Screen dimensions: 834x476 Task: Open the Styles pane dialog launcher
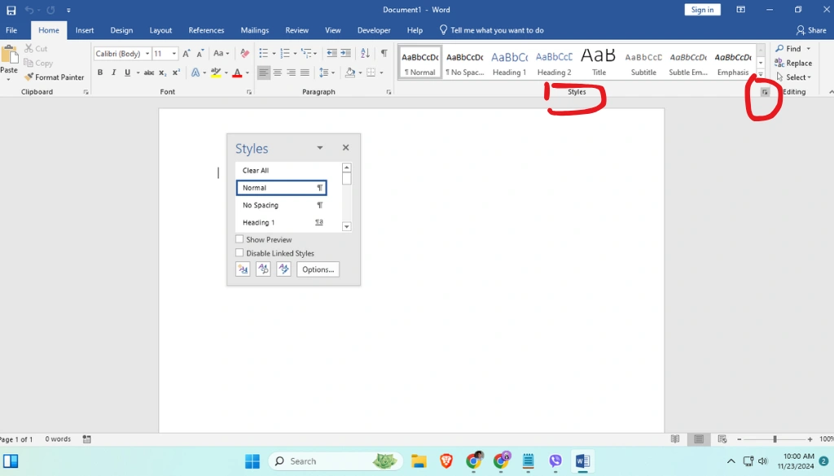[x=764, y=92]
